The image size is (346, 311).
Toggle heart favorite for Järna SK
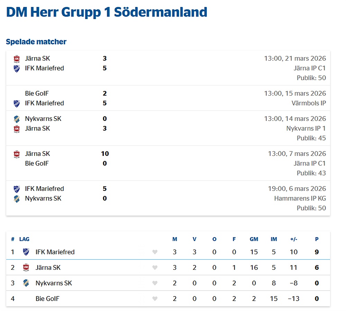point(155,267)
